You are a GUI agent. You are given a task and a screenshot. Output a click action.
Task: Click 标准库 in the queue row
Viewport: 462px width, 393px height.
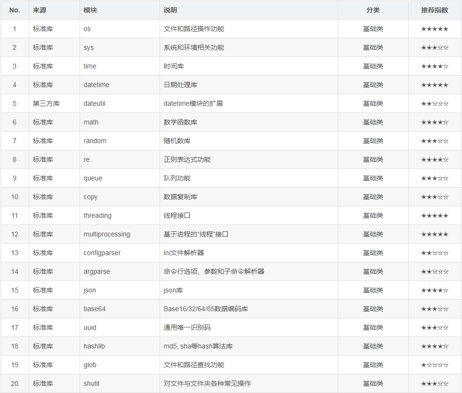[x=43, y=178]
